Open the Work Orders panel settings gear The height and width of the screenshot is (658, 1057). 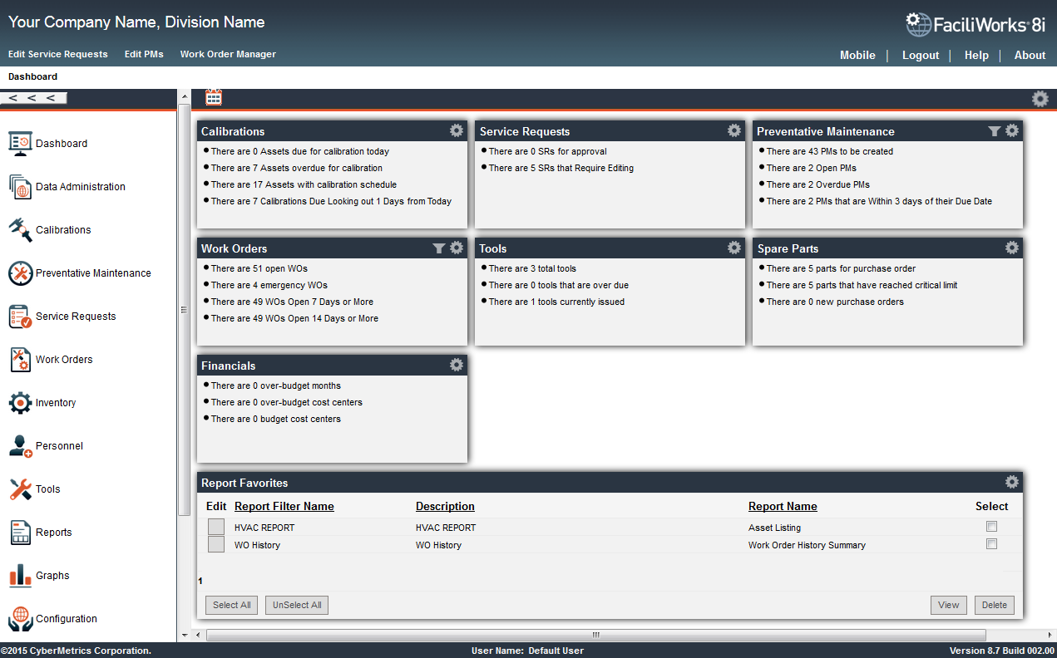(456, 248)
